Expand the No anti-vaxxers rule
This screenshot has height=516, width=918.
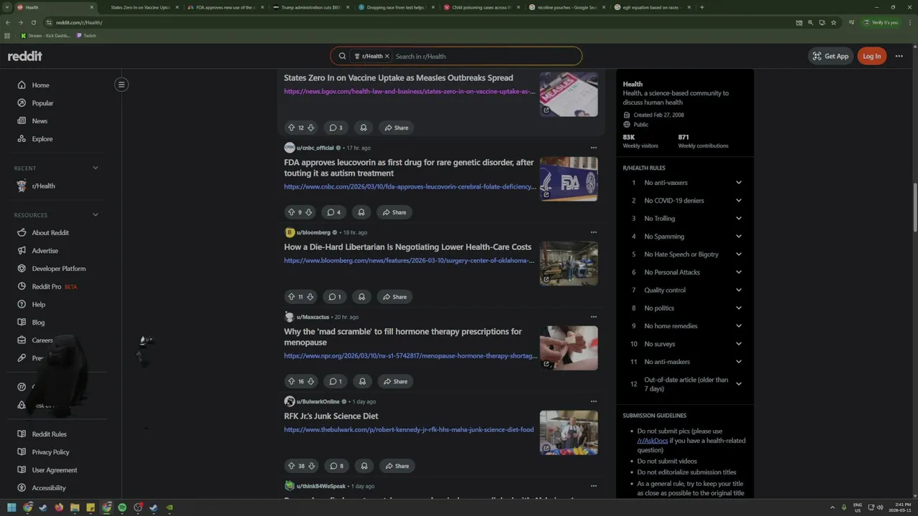[738, 183]
